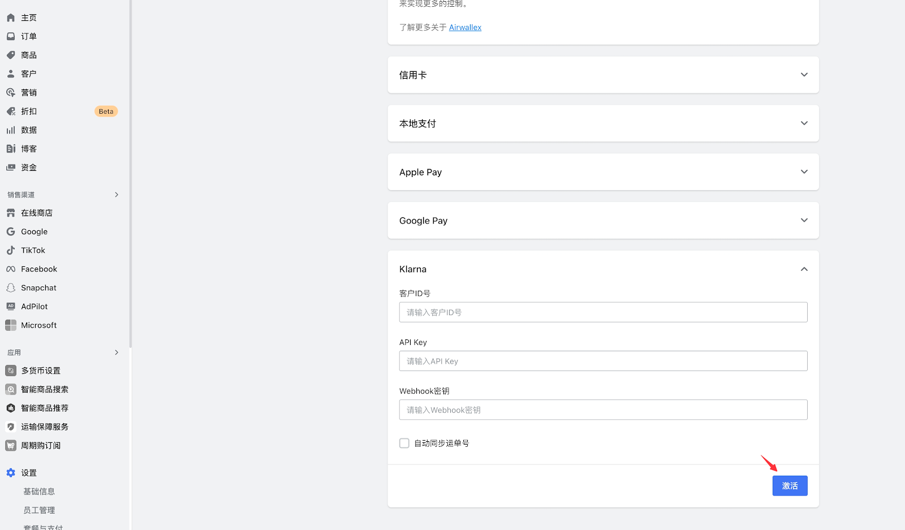Image resolution: width=905 pixels, height=530 pixels.
Task: Open the Airwallex link
Action: pyautogui.click(x=465, y=27)
